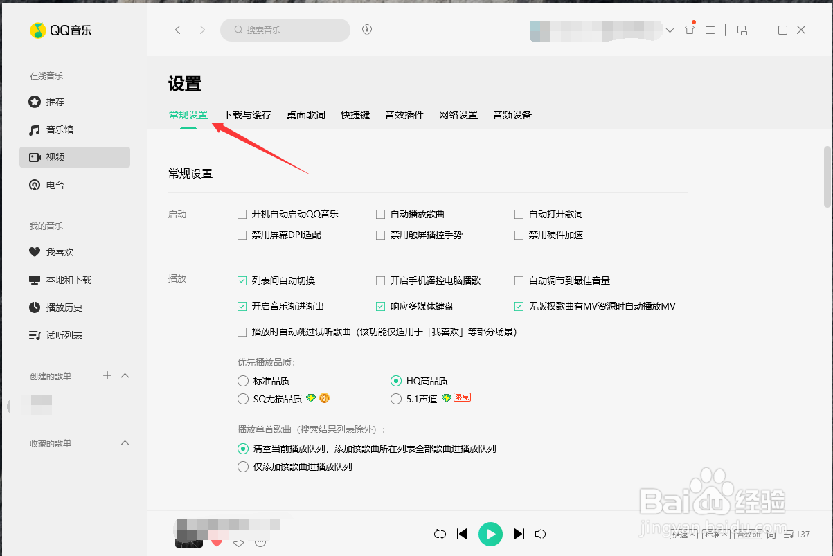Open the 视频 section in the sidebar

(55, 157)
